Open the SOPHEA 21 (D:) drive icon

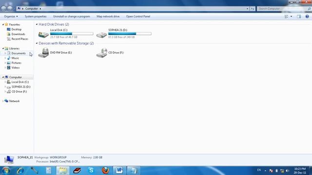click(x=102, y=35)
